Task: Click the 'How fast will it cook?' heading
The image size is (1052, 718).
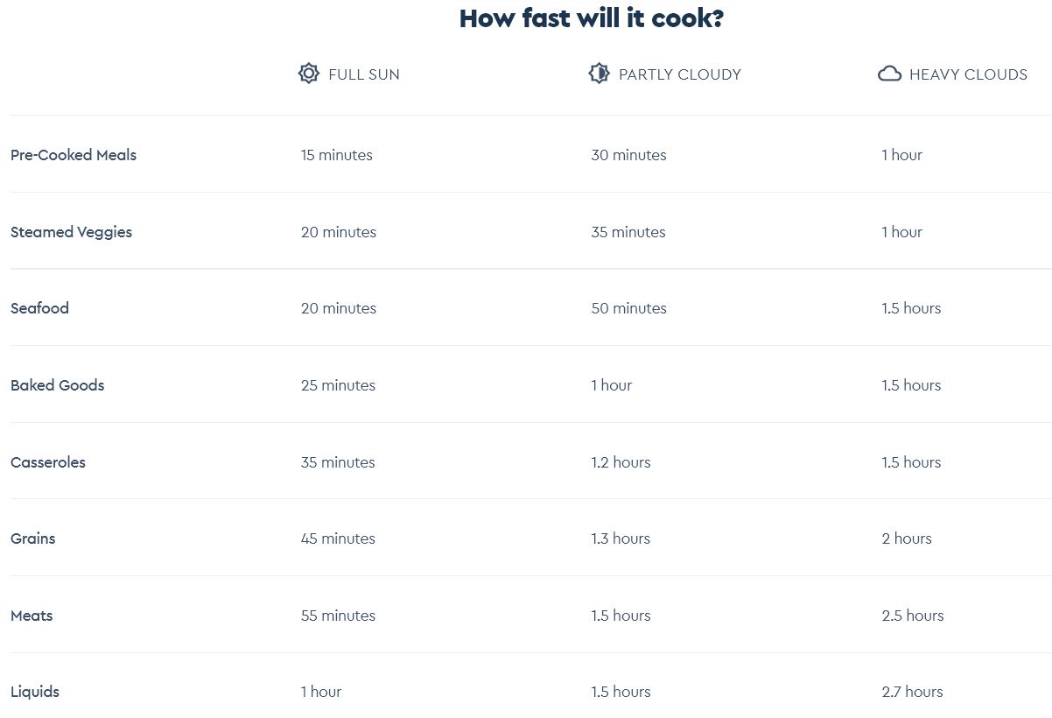Action: point(592,18)
